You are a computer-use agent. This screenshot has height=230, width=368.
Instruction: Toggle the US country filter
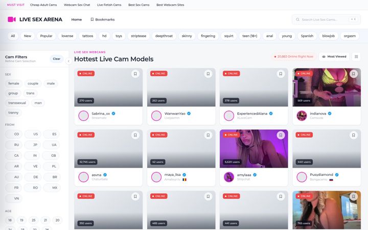(x=33, y=134)
